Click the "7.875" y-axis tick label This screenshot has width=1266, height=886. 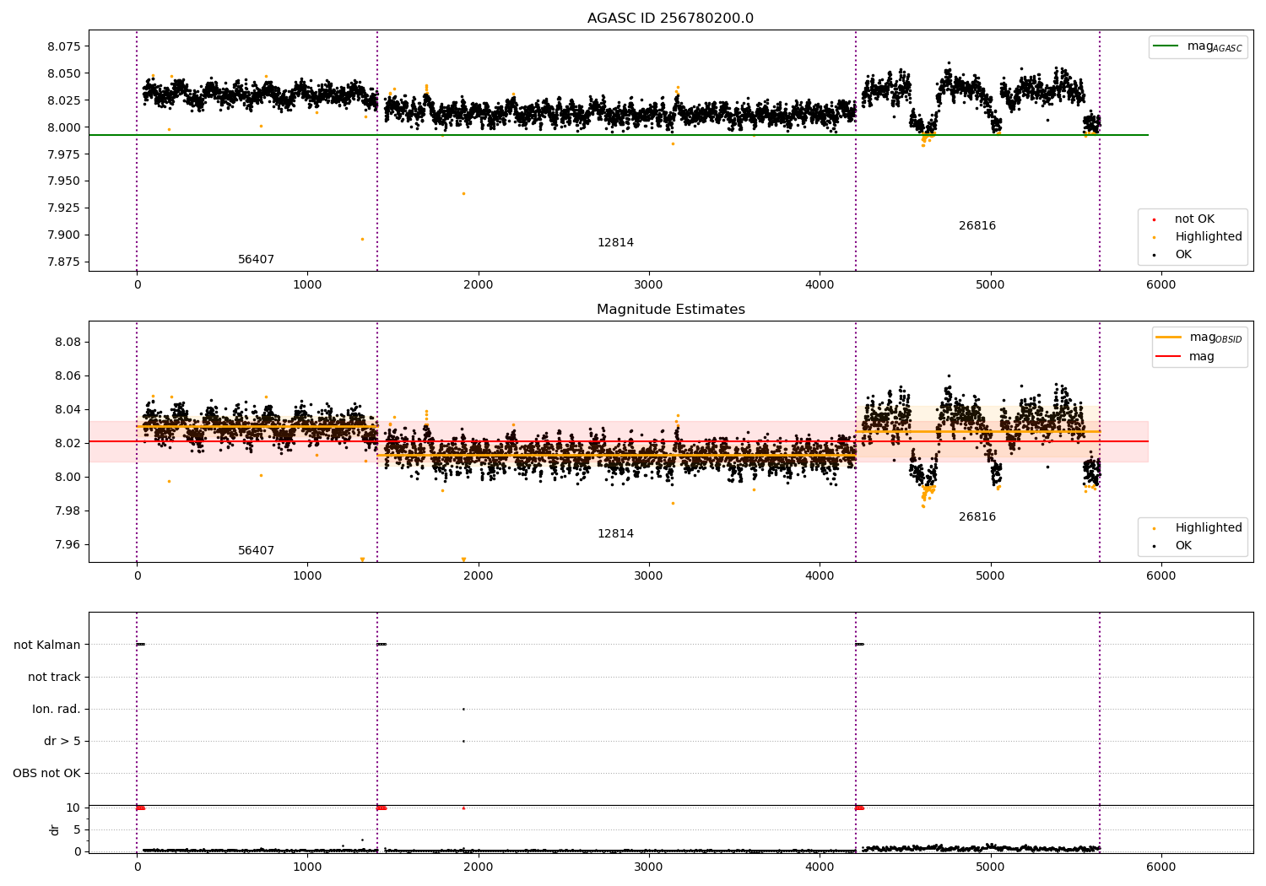(x=64, y=262)
